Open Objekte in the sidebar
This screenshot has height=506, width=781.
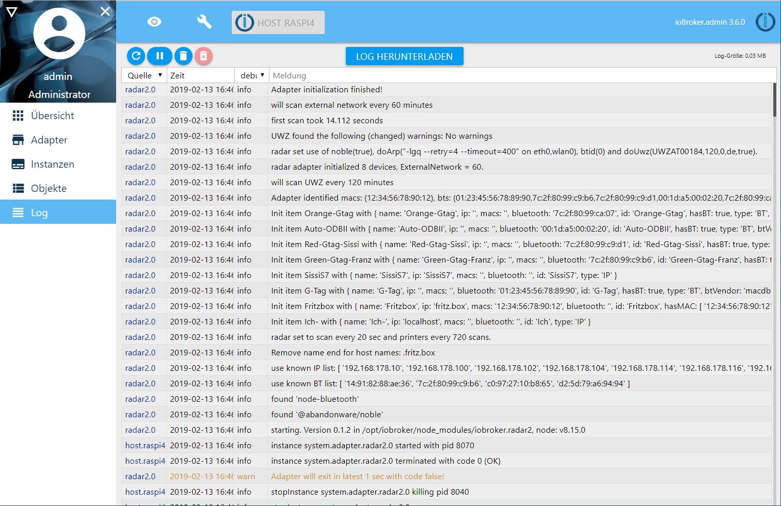click(x=58, y=188)
